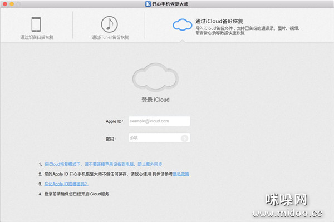
Task: Click the 登录前请确保您已经开启iCloud服务 note
Action: point(76,194)
